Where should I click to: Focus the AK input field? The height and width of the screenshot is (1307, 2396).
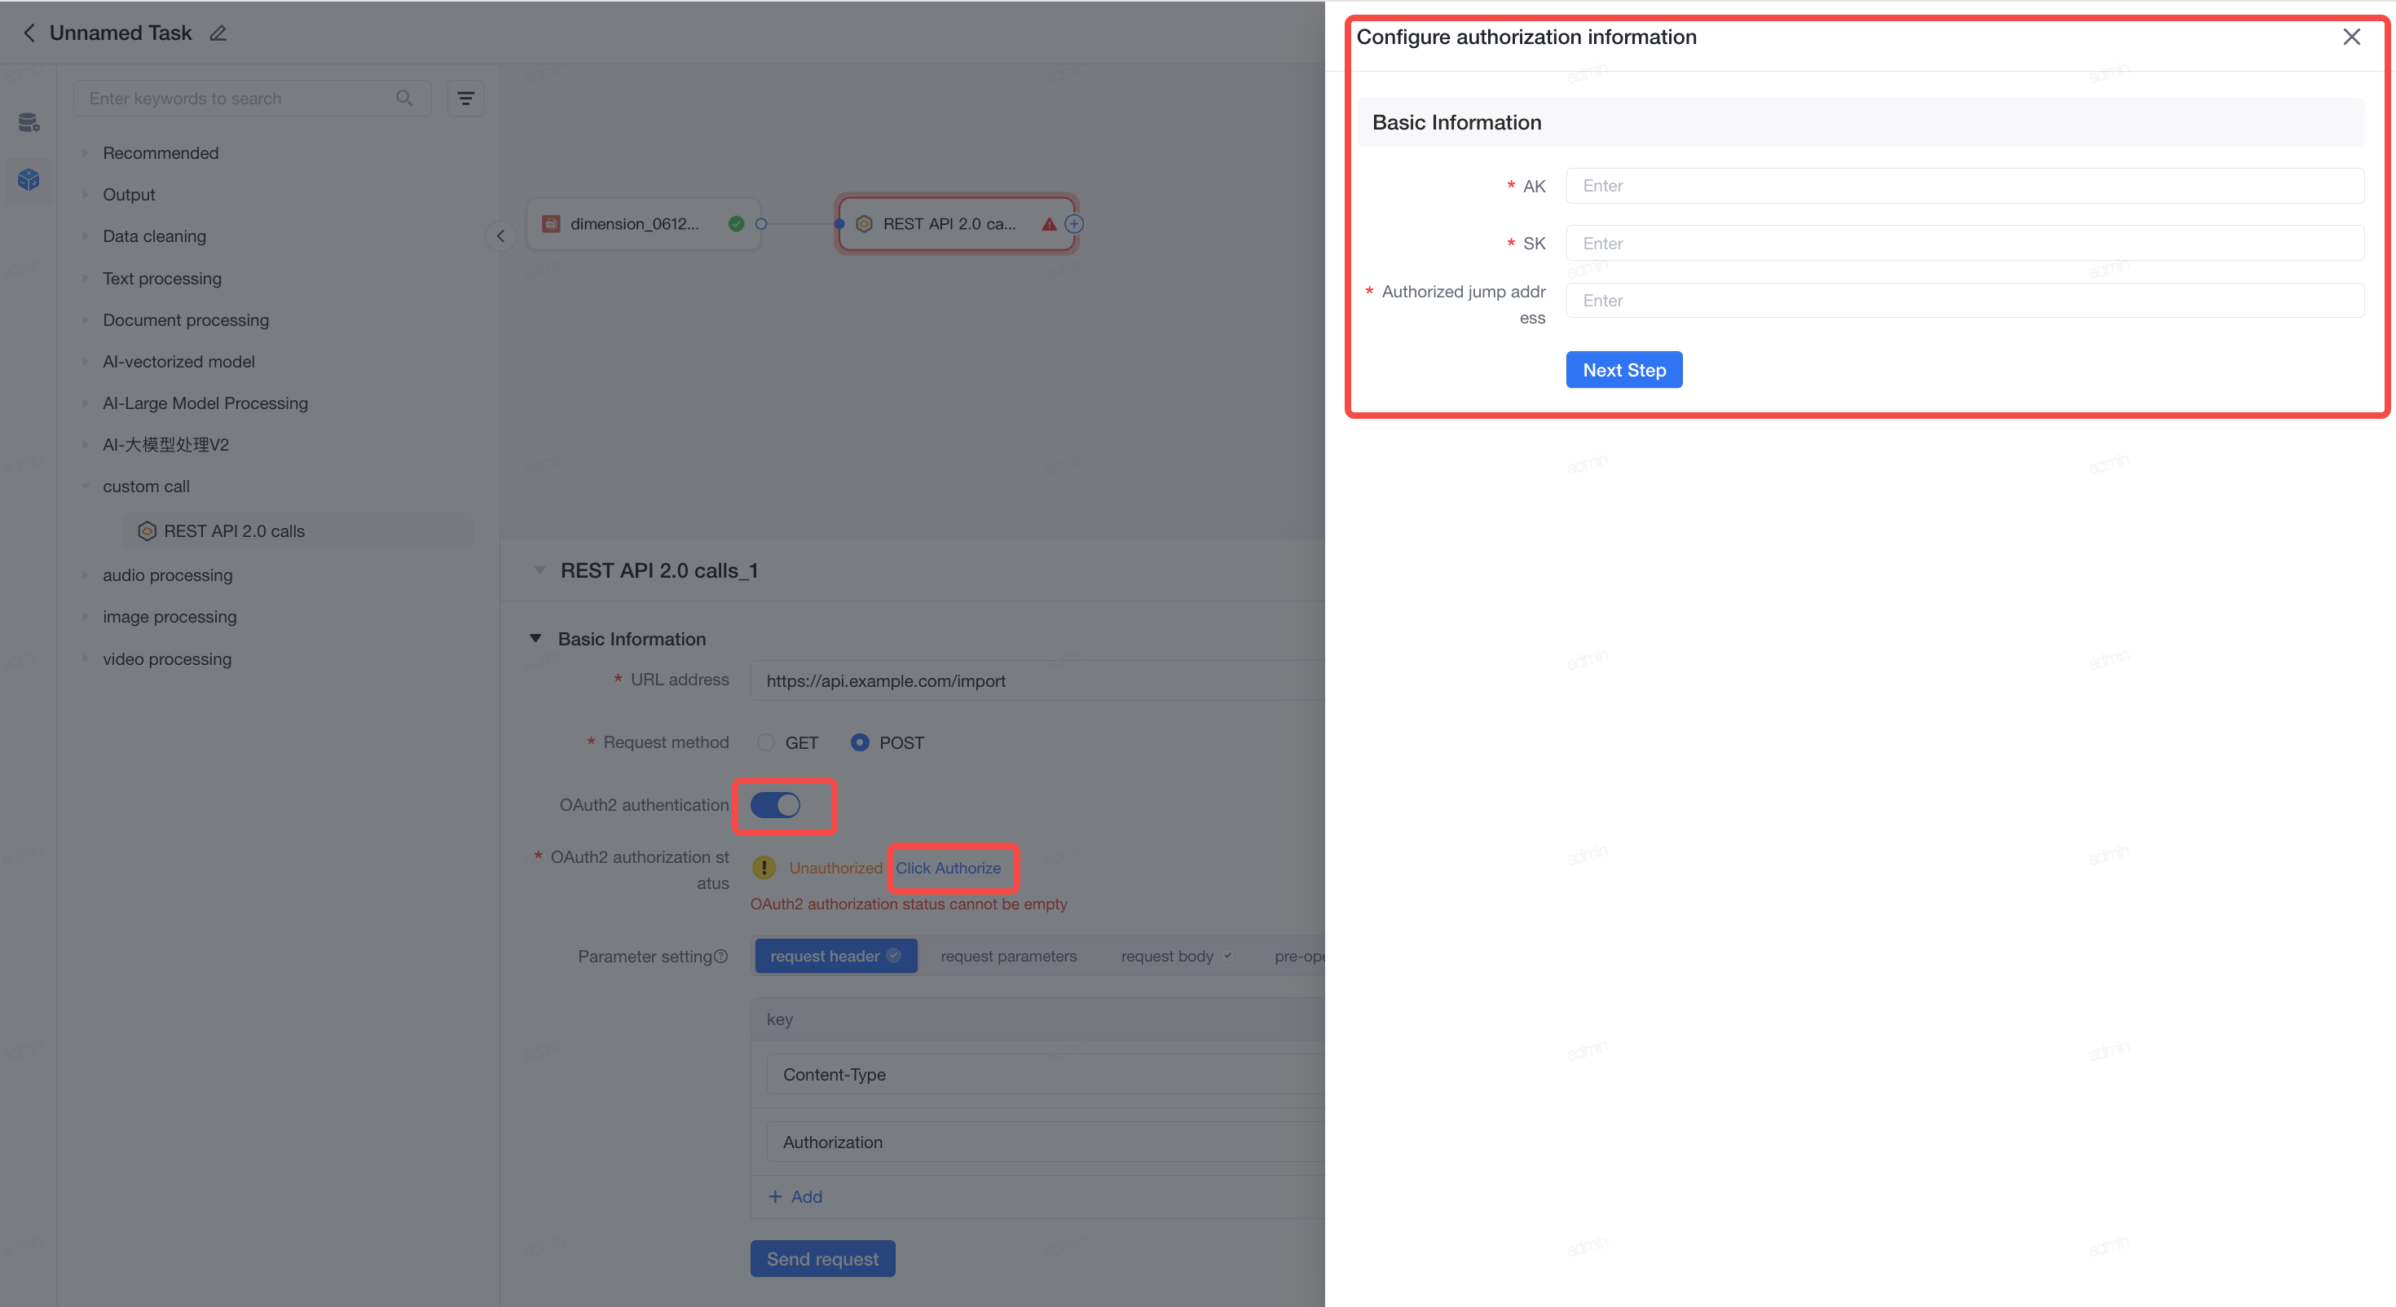click(x=1964, y=186)
